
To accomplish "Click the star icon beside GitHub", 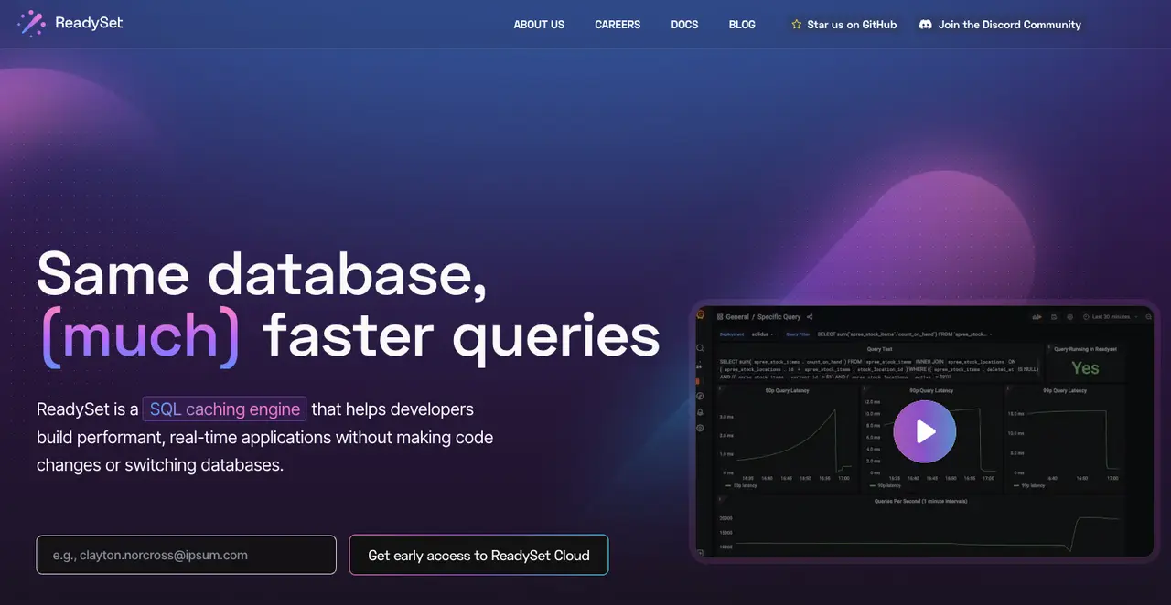I will (x=796, y=25).
